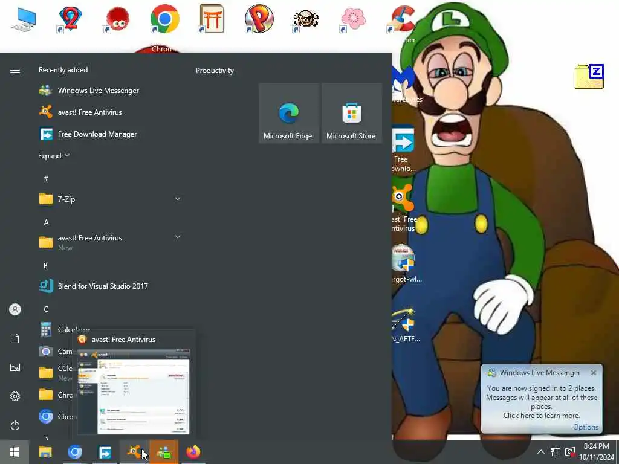
Task: Open Firefox from taskbar
Action: tap(193, 452)
